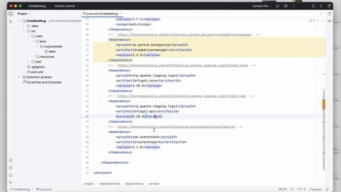Screen dimensions: 341x192
Task: Go to previous highlighted problem arrow
Action: click(318, 20)
